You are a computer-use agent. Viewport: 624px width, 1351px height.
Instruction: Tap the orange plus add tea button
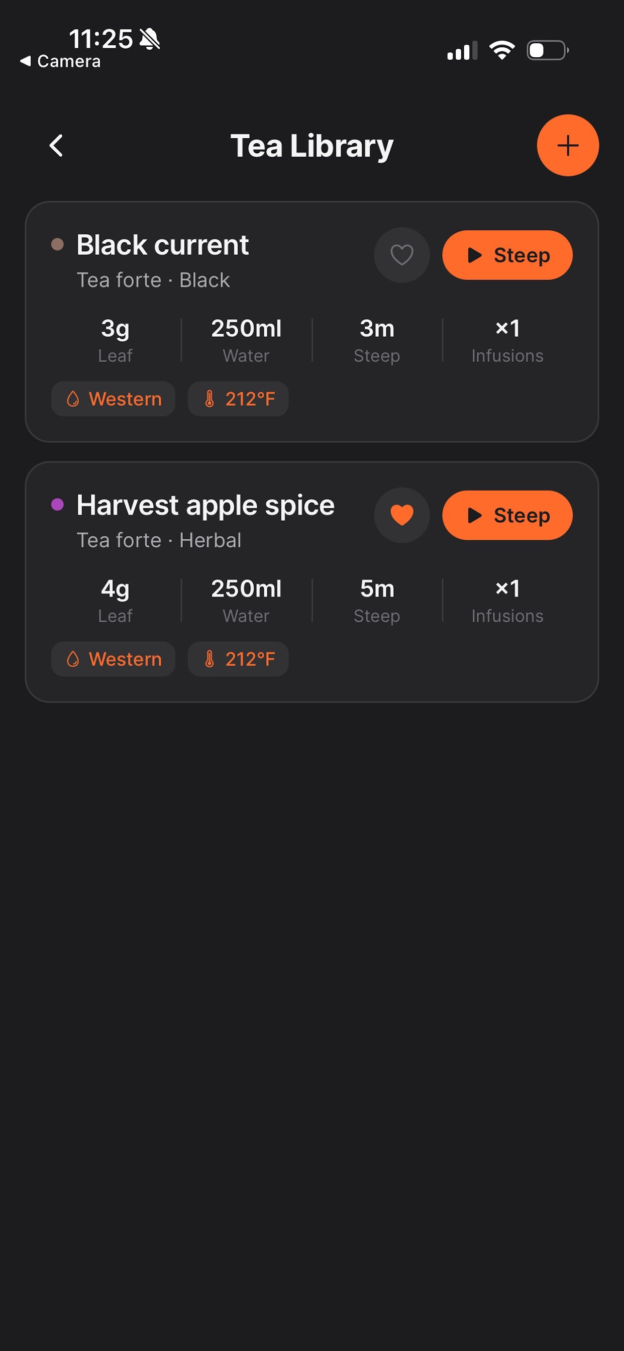567,145
